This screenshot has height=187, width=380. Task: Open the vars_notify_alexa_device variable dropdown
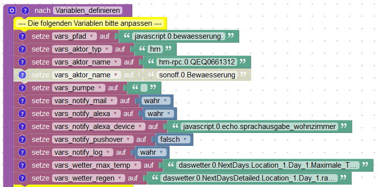pyautogui.click(x=99, y=126)
